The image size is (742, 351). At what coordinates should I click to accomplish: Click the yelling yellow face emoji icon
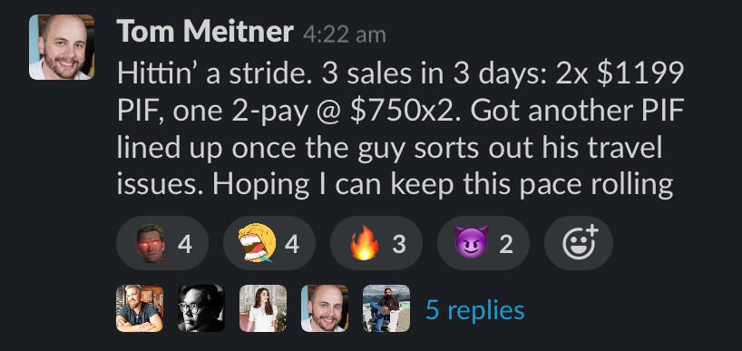click(257, 243)
